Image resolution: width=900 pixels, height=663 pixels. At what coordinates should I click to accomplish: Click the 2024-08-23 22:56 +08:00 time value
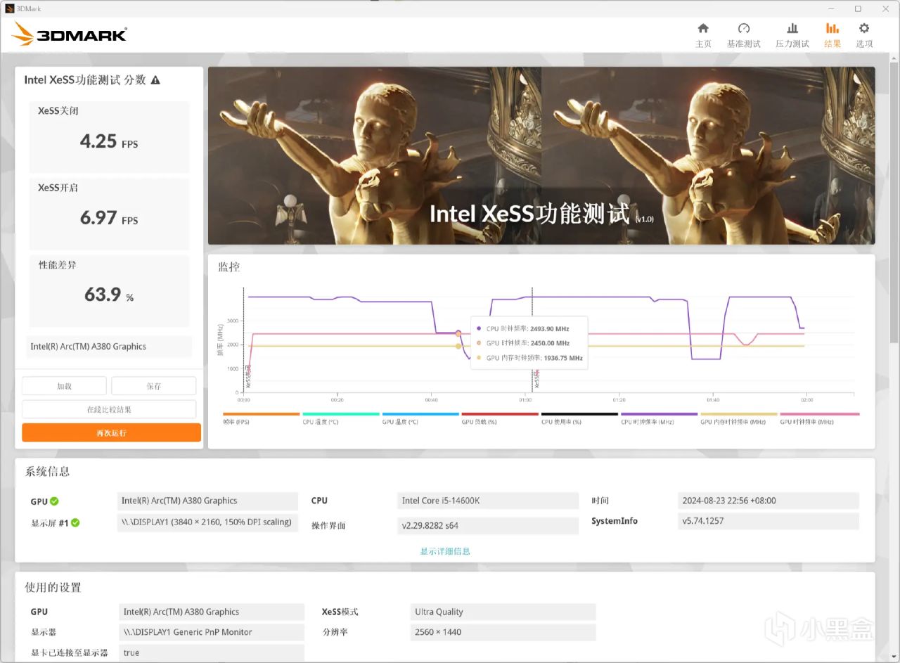(768, 501)
